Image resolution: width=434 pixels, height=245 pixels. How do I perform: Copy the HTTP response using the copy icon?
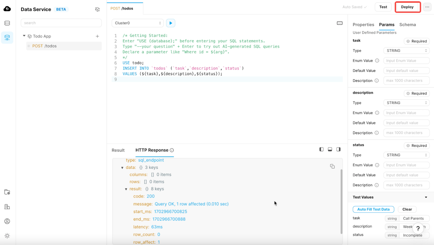click(332, 166)
